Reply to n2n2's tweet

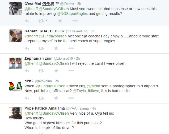(27, 98)
